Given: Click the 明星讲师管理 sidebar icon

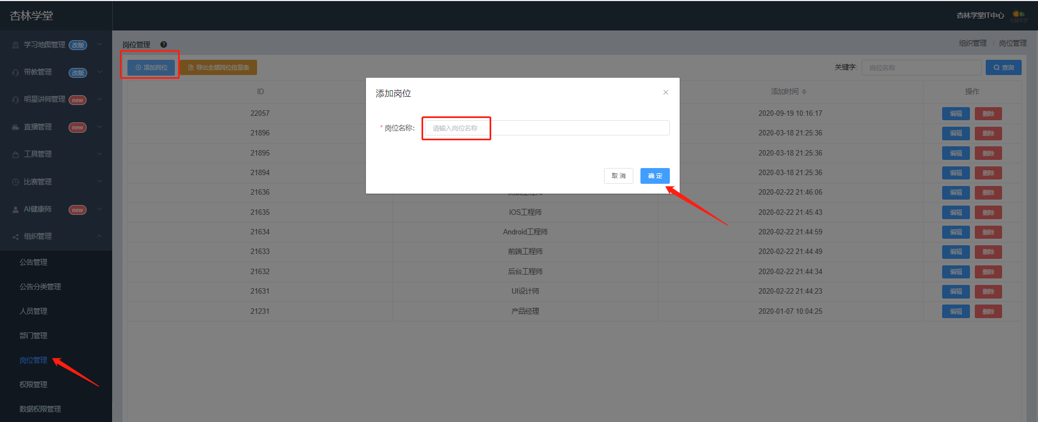Looking at the screenshot, I should tap(16, 100).
